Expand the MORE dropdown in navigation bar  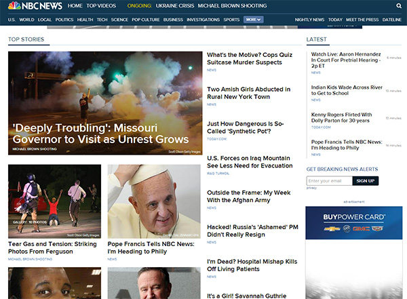tap(253, 20)
